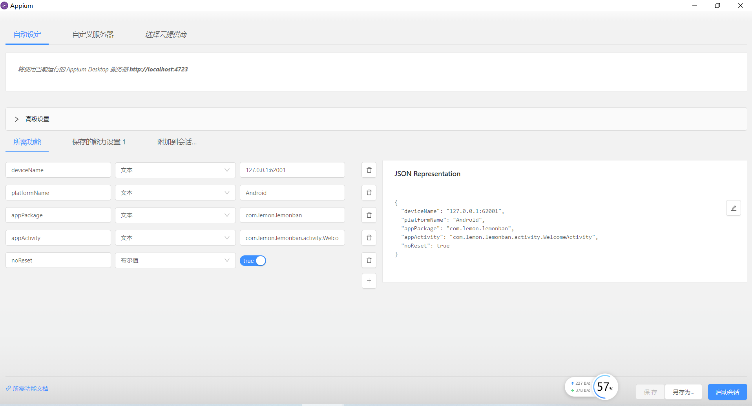Click the 另存为... button
The height and width of the screenshot is (406, 752).
point(683,392)
